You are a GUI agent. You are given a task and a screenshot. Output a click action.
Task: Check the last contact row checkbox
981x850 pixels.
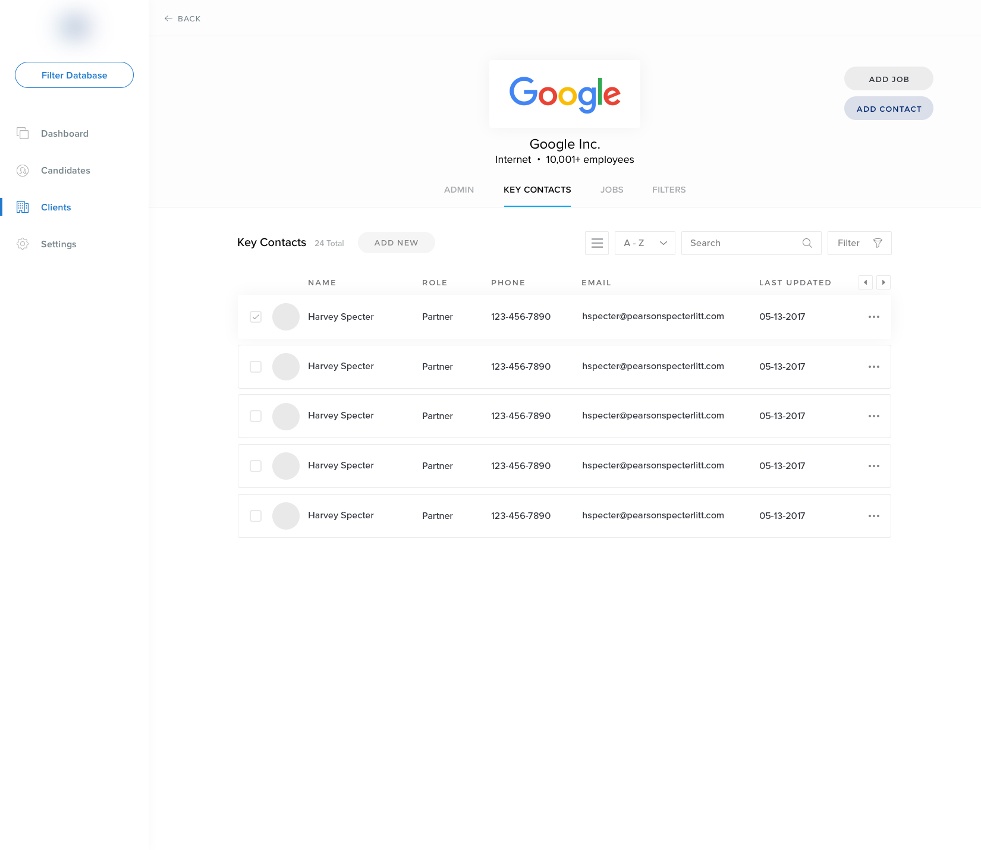pyautogui.click(x=256, y=516)
